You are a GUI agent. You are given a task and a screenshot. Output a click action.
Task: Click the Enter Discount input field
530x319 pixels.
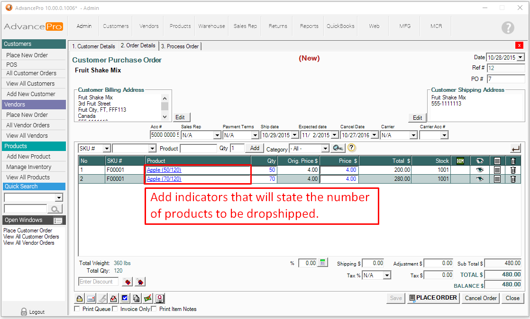point(98,282)
